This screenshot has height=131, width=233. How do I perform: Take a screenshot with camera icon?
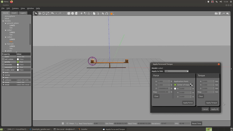[x=216, y=13]
